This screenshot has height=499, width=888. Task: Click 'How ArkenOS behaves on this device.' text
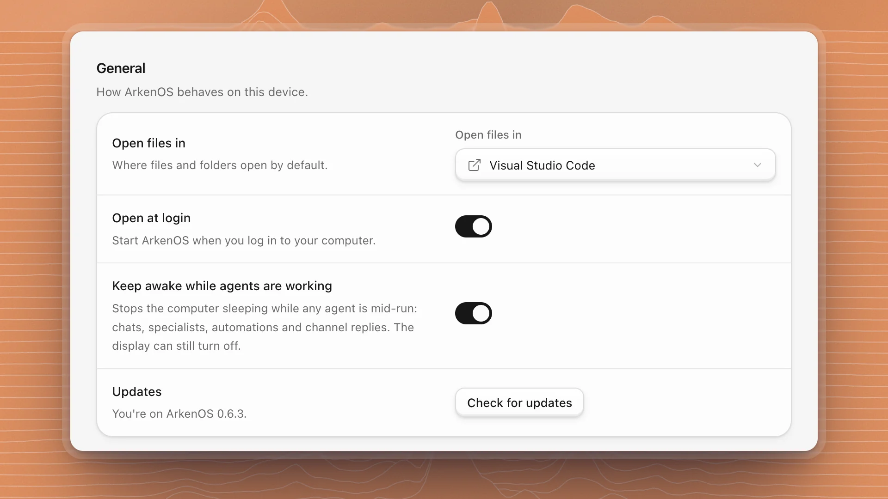(x=202, y=92)
